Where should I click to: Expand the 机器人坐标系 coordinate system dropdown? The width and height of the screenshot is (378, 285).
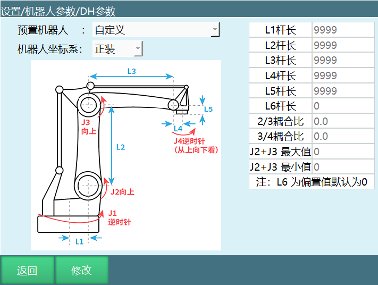coord(117,49)
